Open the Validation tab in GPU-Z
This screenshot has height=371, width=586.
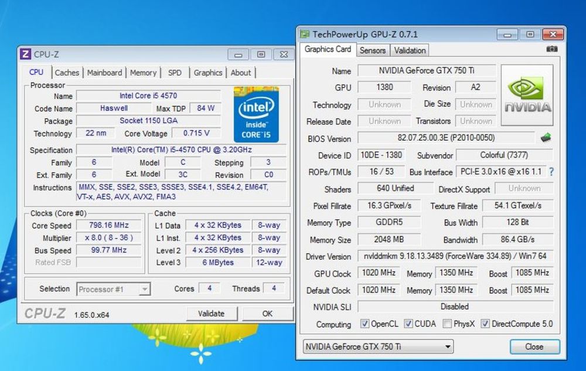[x=410, y=50]
